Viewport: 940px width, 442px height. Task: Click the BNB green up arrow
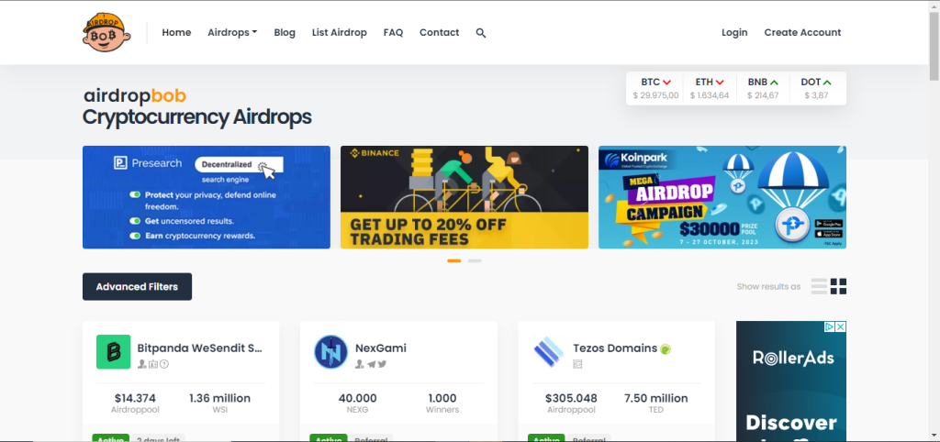point(774,83)
